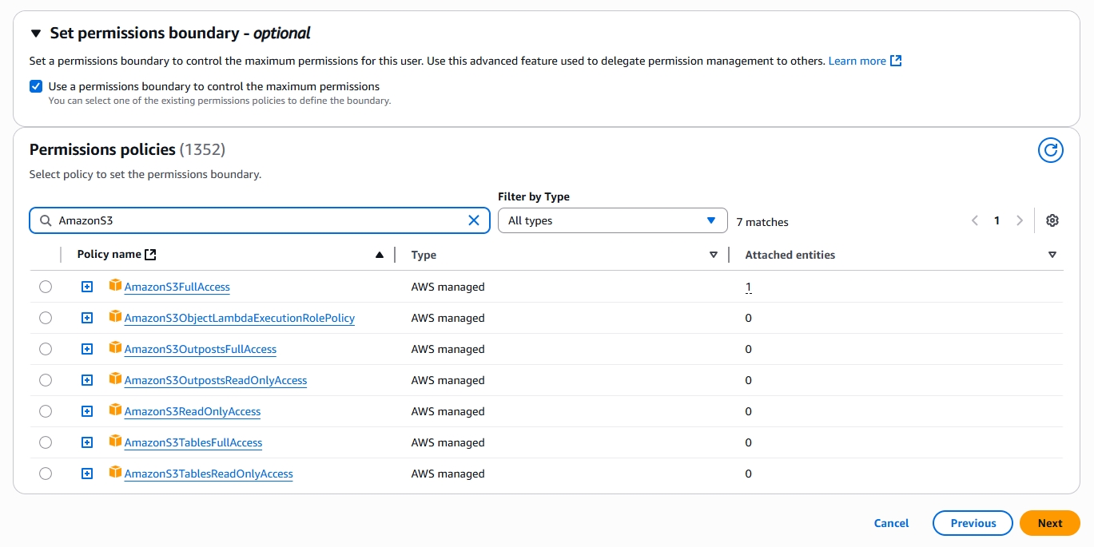This screenshot has width=1094, height=547.
Task: Click policy cube icon for AmazonS3TablesReadOnlyAccess
Action: pos(116,472)
